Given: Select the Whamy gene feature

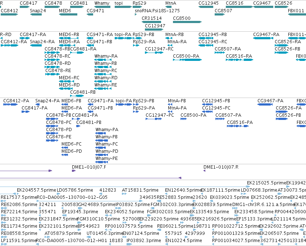Looking at the screenshot, I should [x=102, y=7].
